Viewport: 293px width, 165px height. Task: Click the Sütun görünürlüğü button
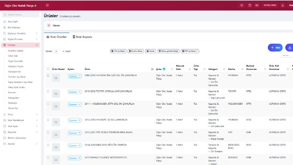168,51
